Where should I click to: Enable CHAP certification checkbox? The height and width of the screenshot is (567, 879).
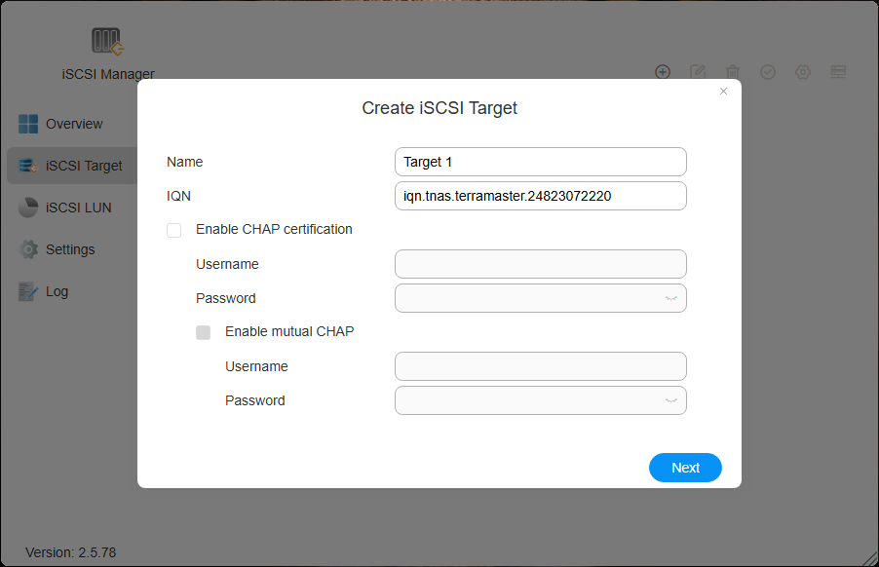tap(174, 231)
